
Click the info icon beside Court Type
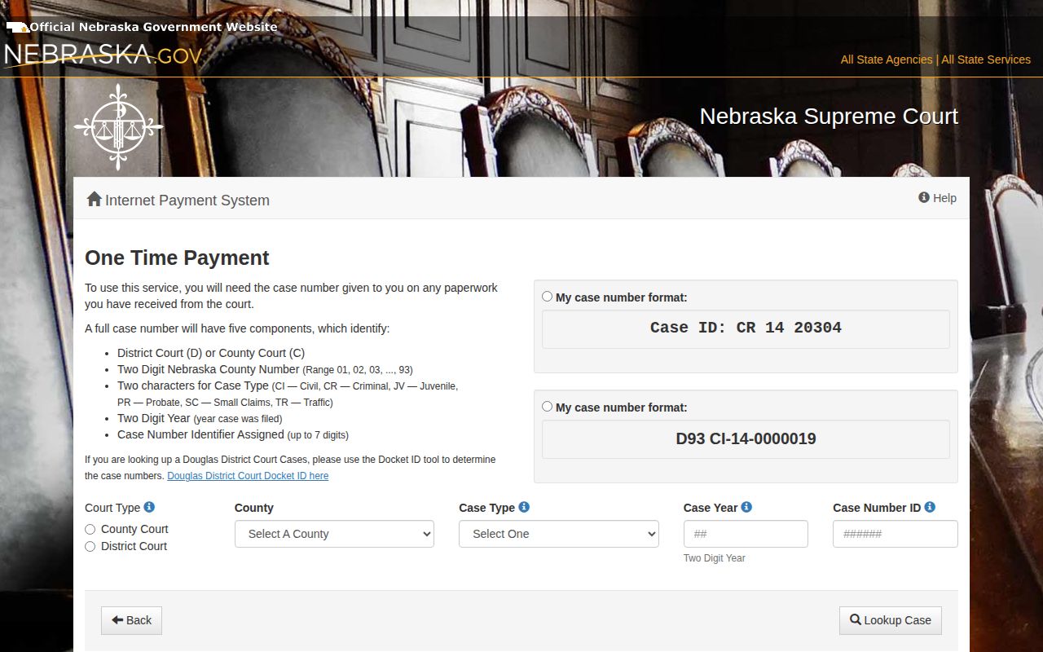(149, 507)
